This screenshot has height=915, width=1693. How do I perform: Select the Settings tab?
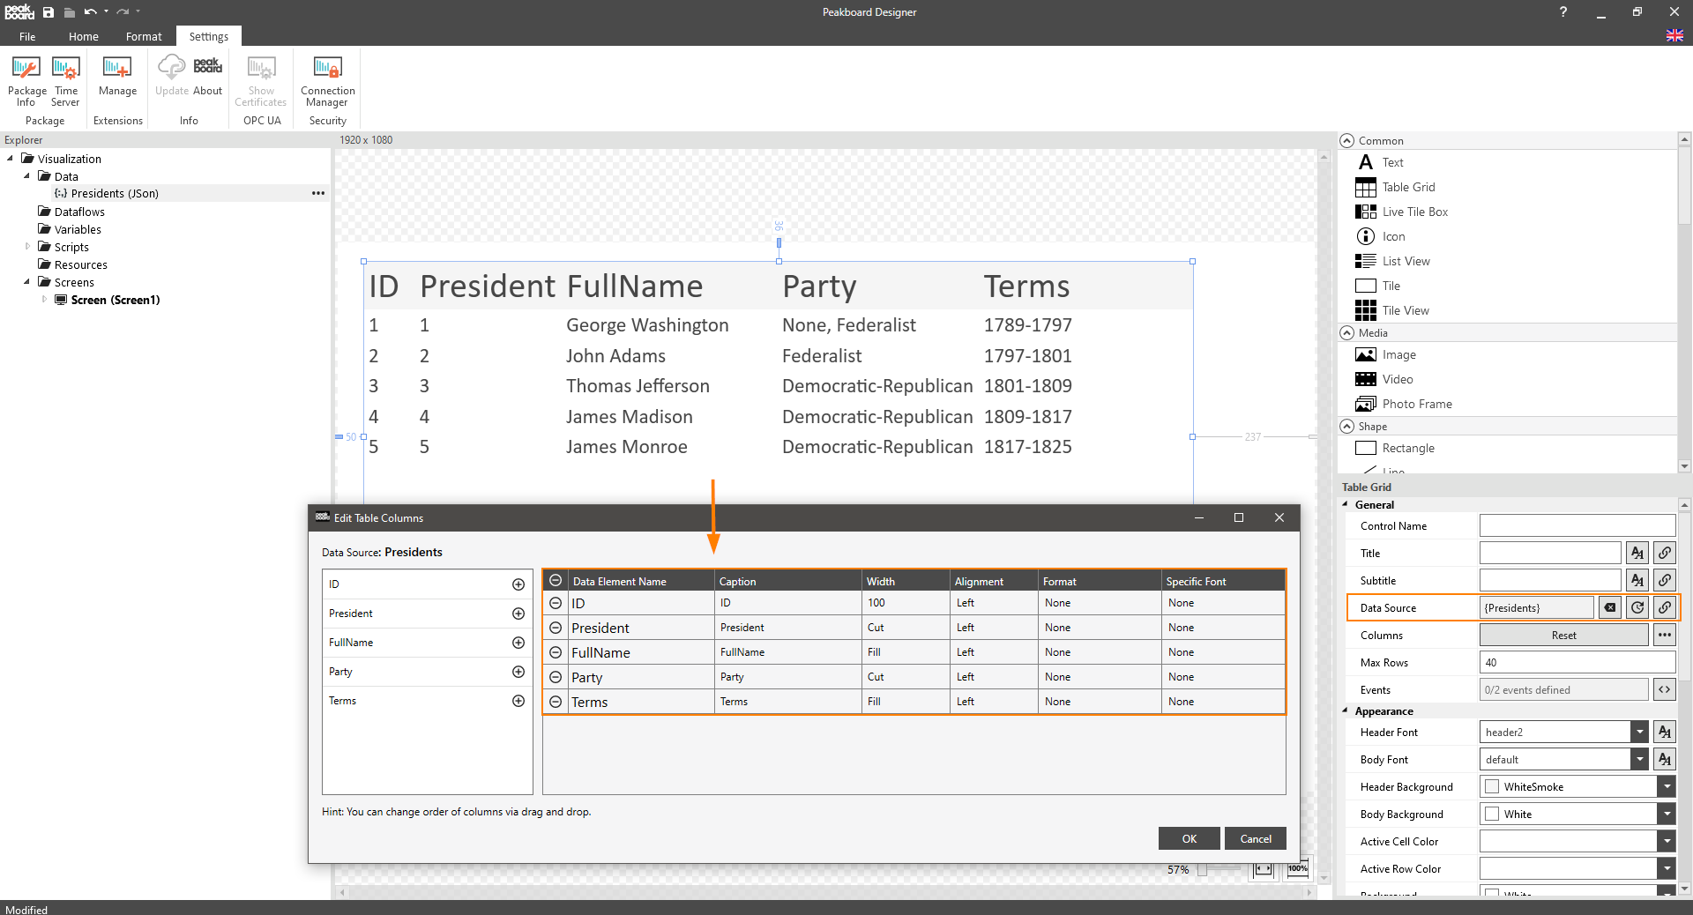pyautogui.click(x=209, y=36)
